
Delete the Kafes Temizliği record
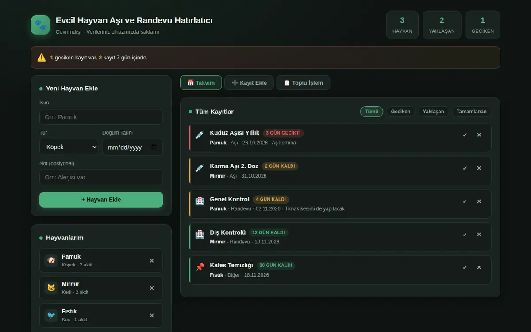[x=479, y=267]
